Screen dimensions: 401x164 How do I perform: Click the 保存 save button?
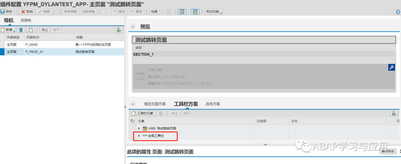(x=7, y=12)
